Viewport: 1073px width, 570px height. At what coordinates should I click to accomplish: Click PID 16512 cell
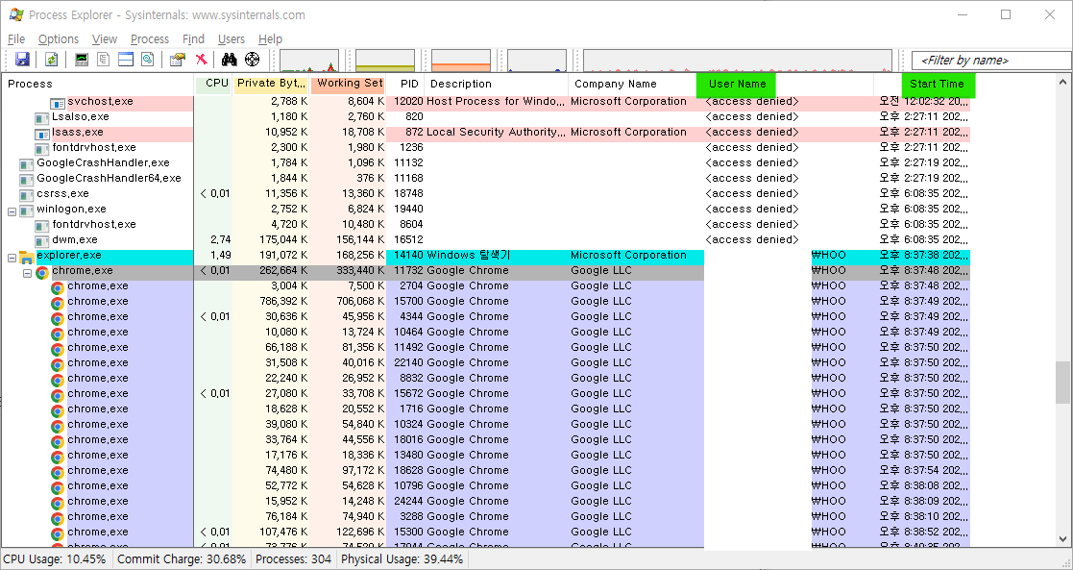point(408,239)
